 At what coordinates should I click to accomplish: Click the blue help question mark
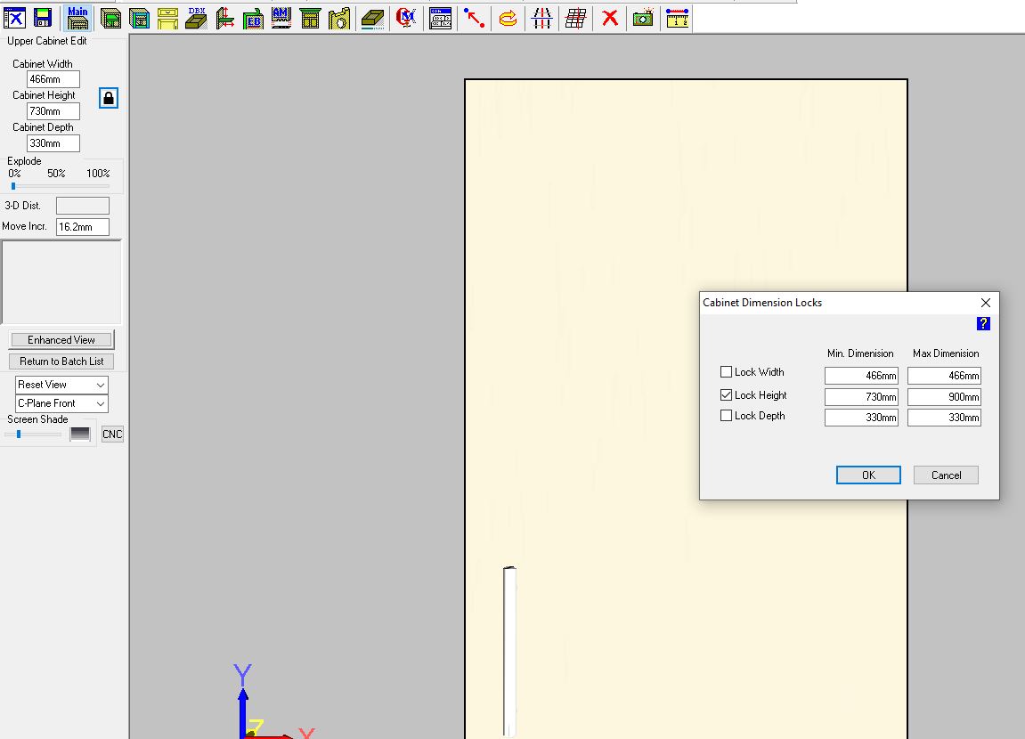[983, 324]
